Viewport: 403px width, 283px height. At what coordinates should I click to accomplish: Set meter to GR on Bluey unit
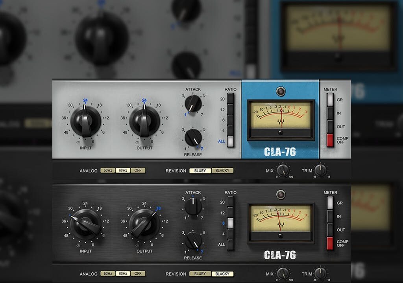330,100
